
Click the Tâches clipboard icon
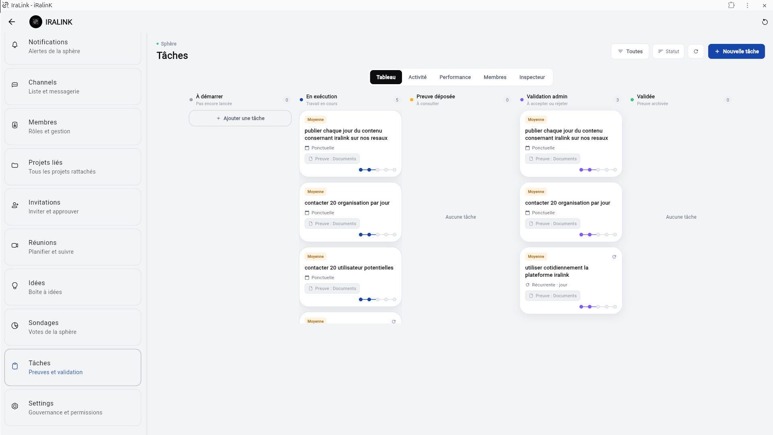pos(15,366)
